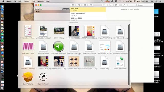Open Skype_7.17.377.dmg disk image

tap(105, 32)
